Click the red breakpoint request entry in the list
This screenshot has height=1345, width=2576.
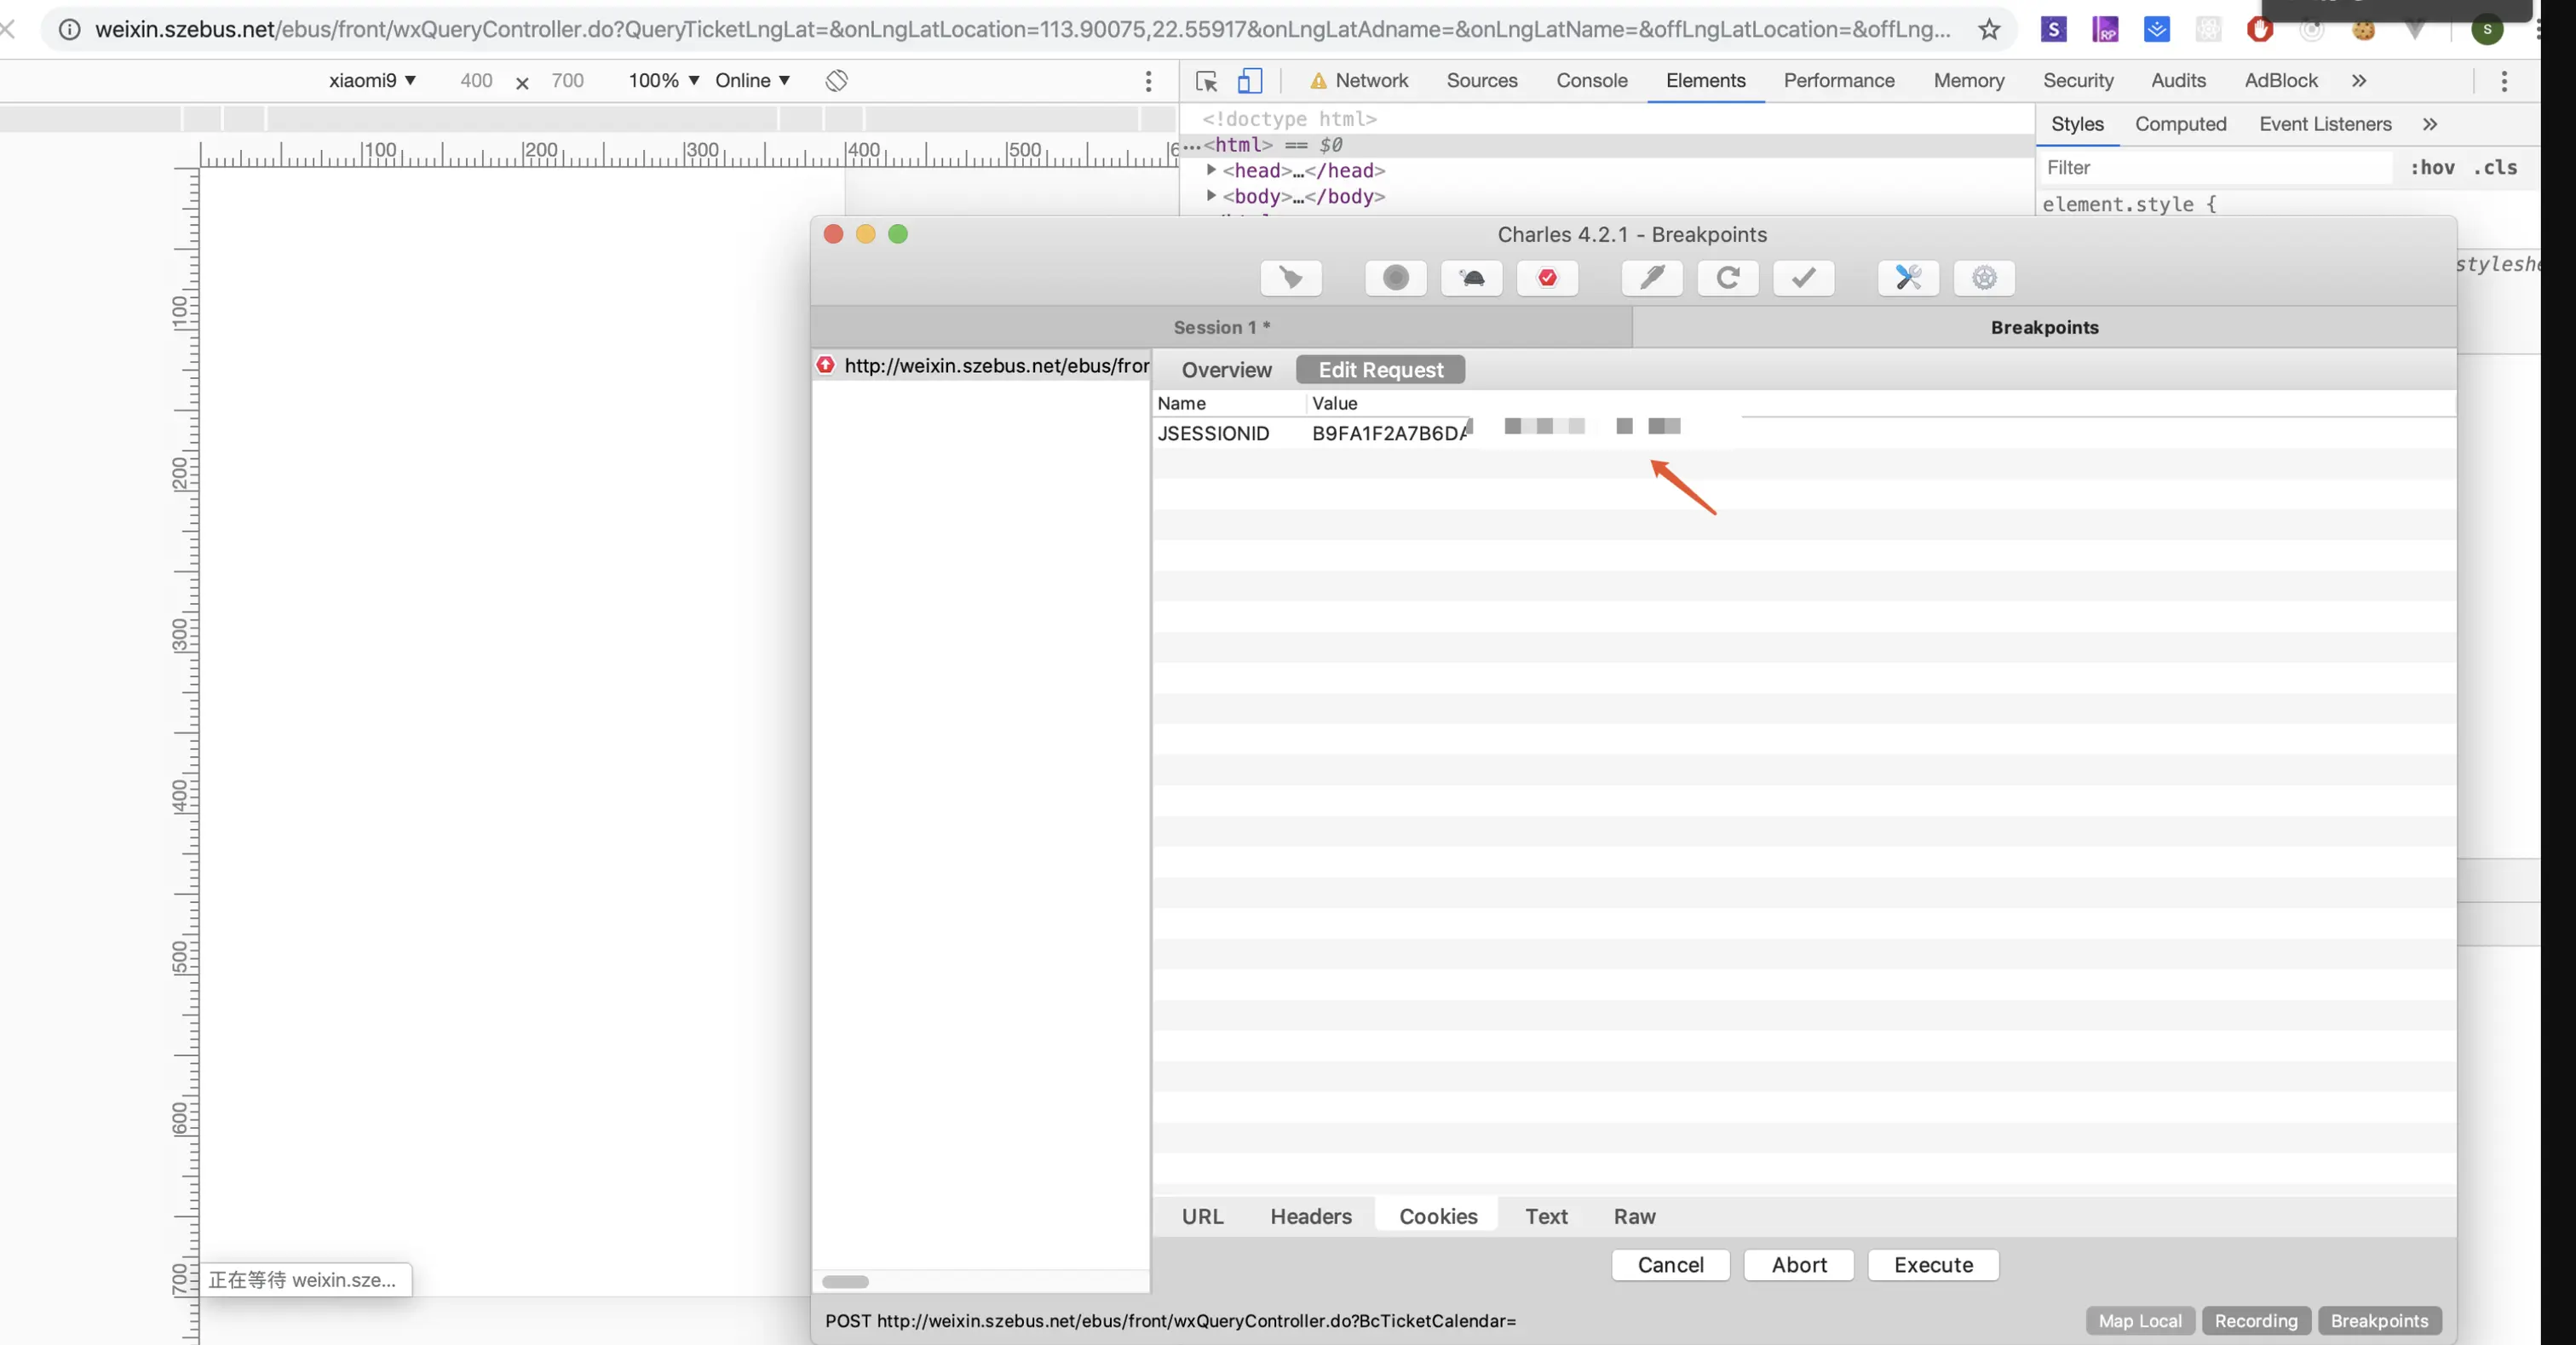(982, 365)
